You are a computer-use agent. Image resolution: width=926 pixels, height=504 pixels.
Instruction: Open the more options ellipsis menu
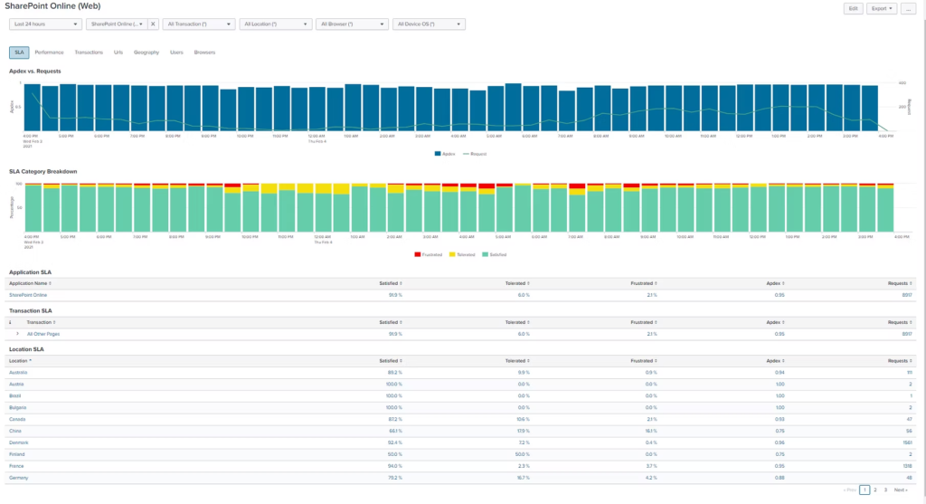[908, 8]
